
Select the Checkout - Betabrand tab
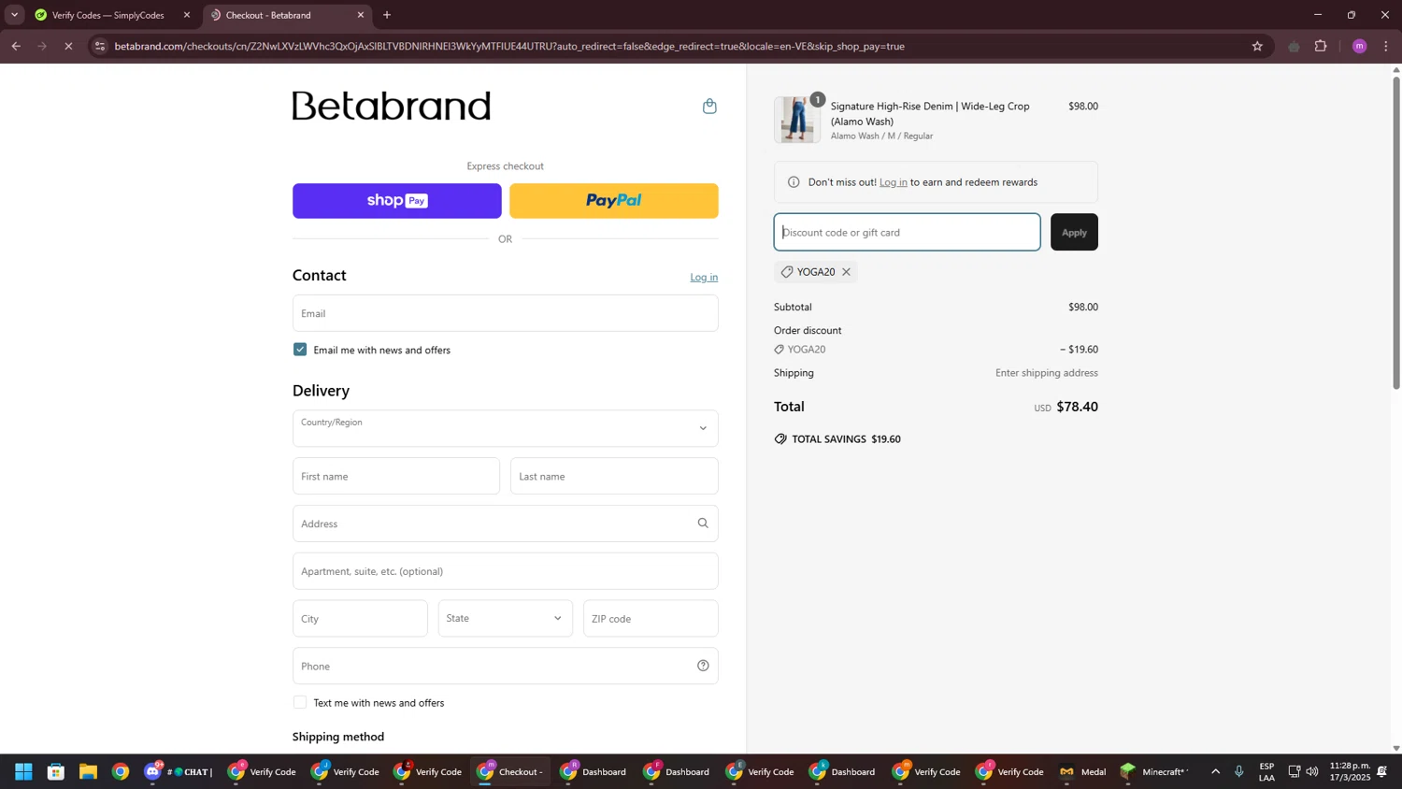[x=286, y=15]
